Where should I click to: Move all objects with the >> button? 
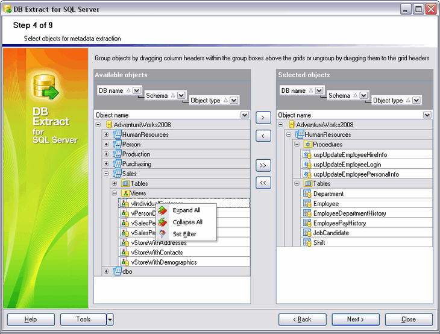(x=263, y=165)
